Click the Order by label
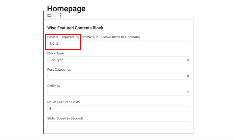 coord(54,86)
